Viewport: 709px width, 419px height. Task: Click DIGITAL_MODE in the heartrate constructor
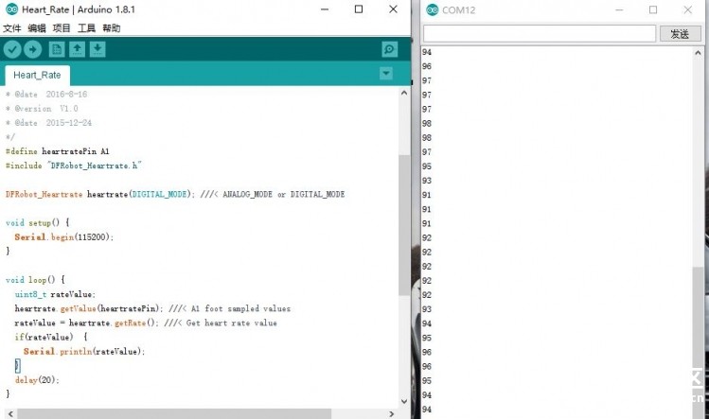point(160,194)
